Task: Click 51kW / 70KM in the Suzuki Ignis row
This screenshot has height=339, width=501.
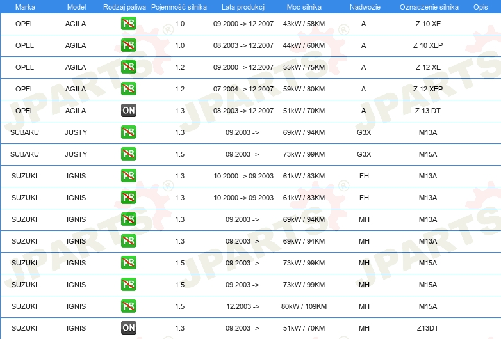Action: [x=304, y=328]
